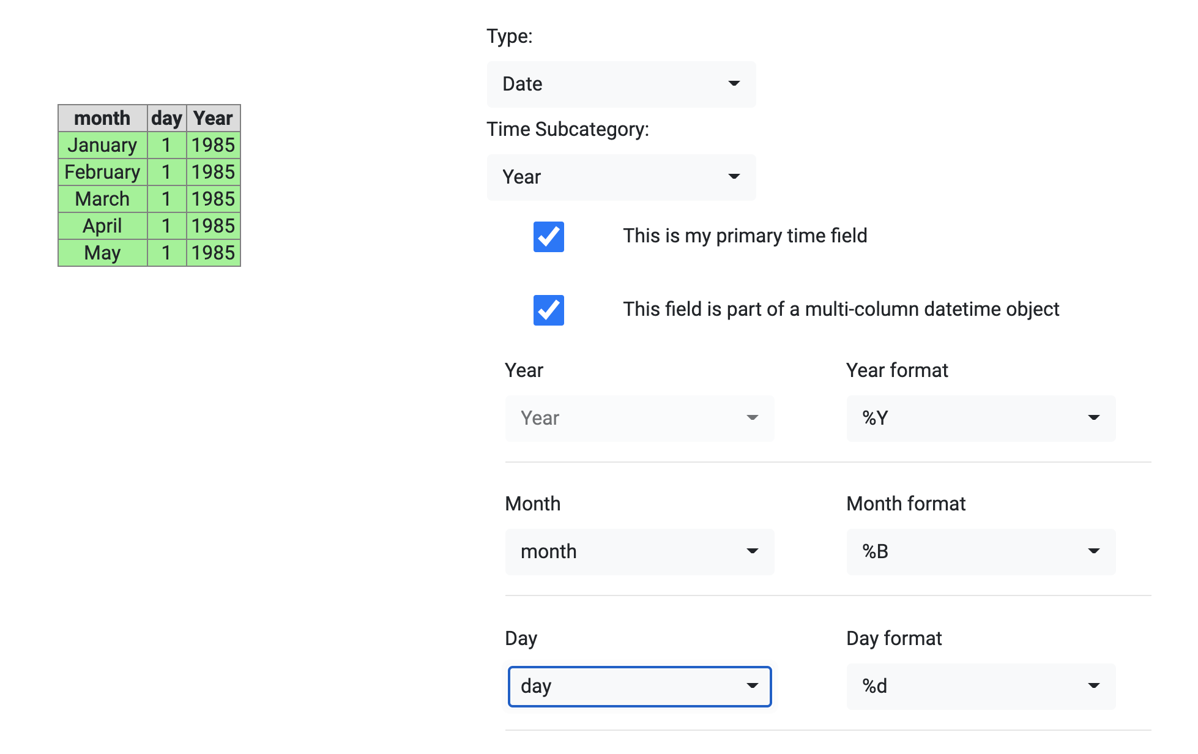Click the 'Month format' label
This screenshot has height=754, width=1198.
[x=906, y=504]
